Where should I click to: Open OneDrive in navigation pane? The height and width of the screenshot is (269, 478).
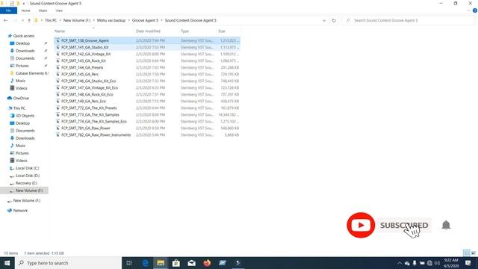tap(21, 98)
